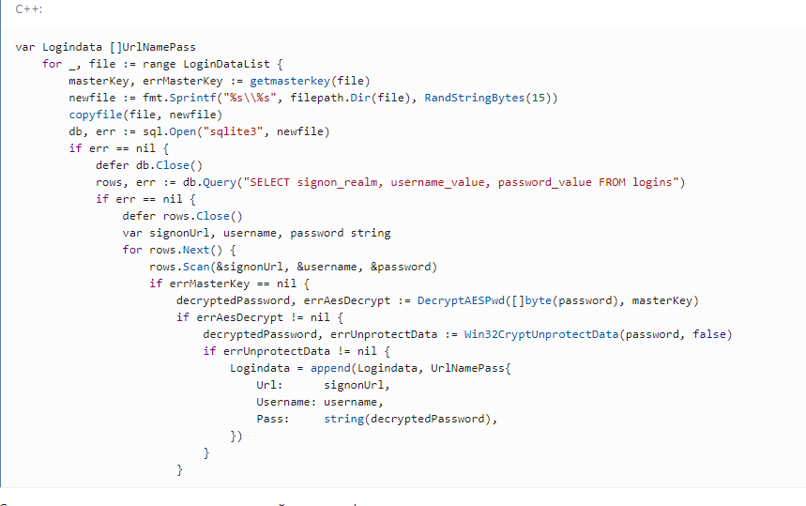The image size is (806, 506).
Task: Click the "rows.Scan(&signonUrl, &username, &password)" line
Action: click(x=293, y=267)
